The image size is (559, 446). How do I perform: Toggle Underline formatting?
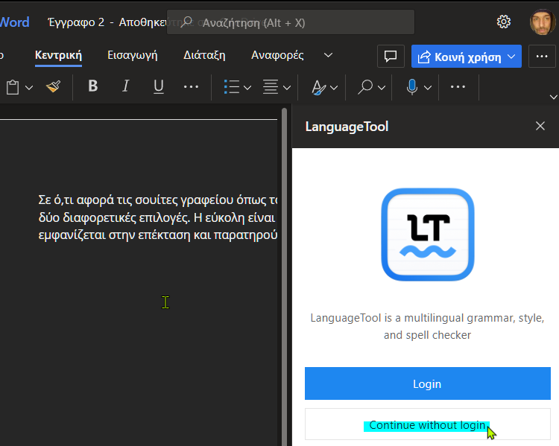pyautogui.click(x=159, y=86)
